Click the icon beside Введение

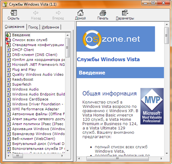pos(8,35)
